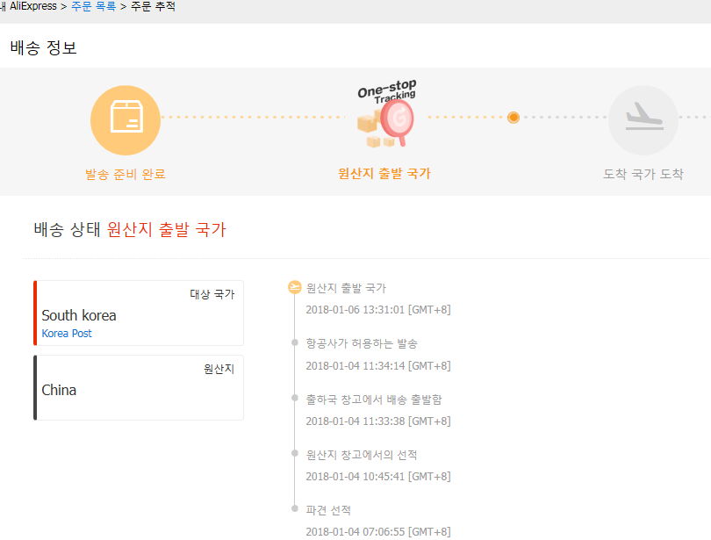Click the 도착 국가 도착 step label
This screenshot has height=540, width=711.
point(643,174)
